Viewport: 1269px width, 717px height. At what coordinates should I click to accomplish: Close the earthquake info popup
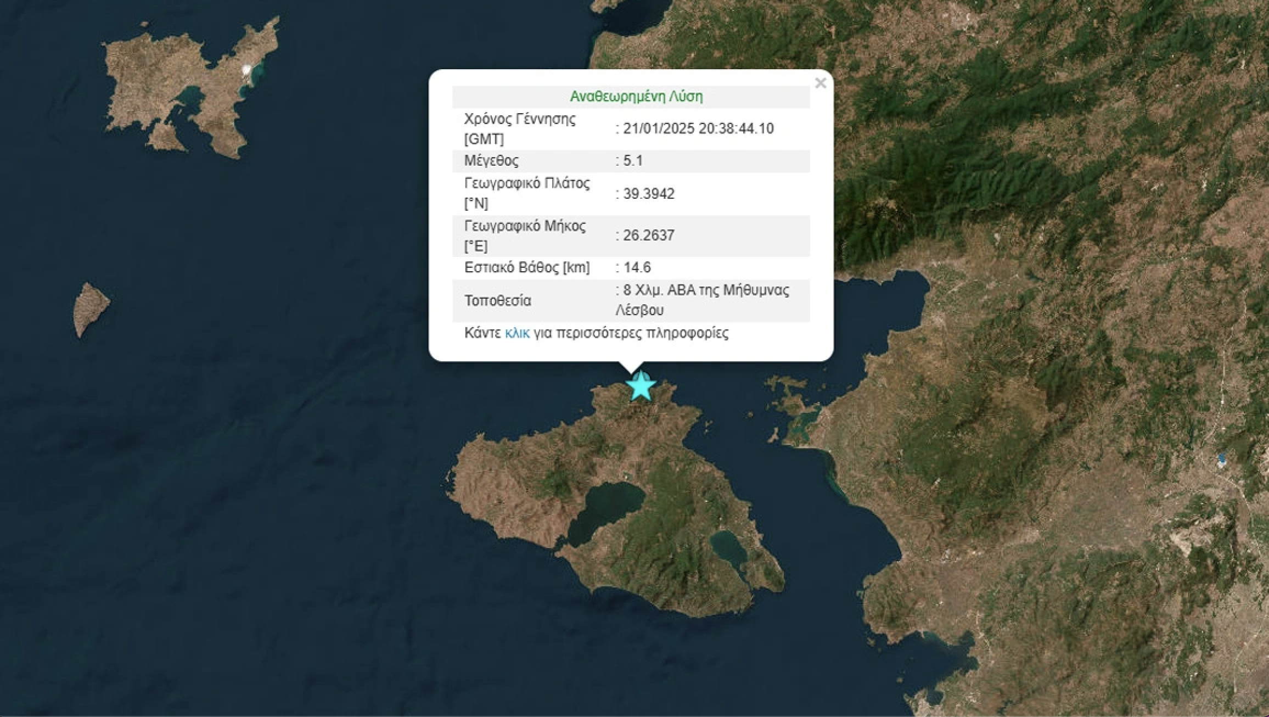pyautogui.click(x=821, y=83)
